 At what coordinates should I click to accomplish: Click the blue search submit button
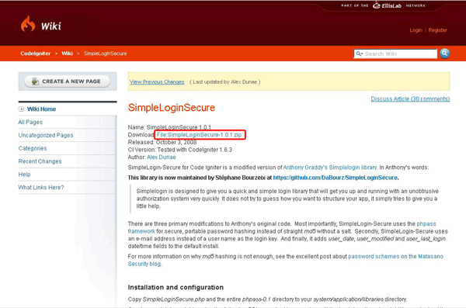pos(444,54)
